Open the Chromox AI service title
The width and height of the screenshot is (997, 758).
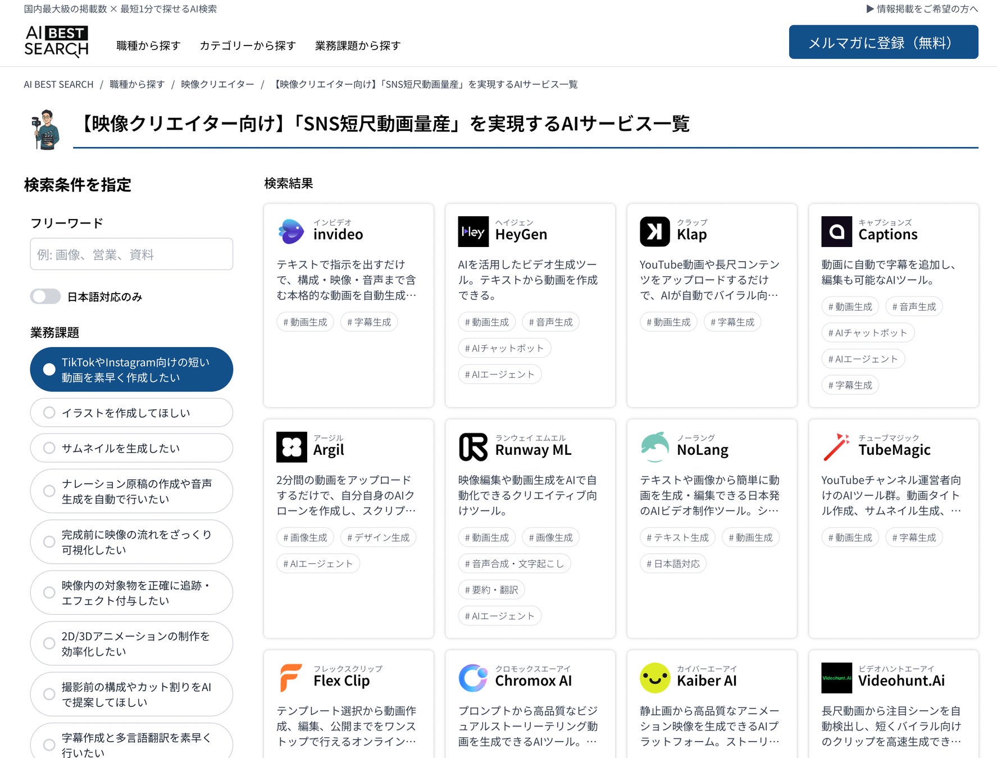[534, 681]
